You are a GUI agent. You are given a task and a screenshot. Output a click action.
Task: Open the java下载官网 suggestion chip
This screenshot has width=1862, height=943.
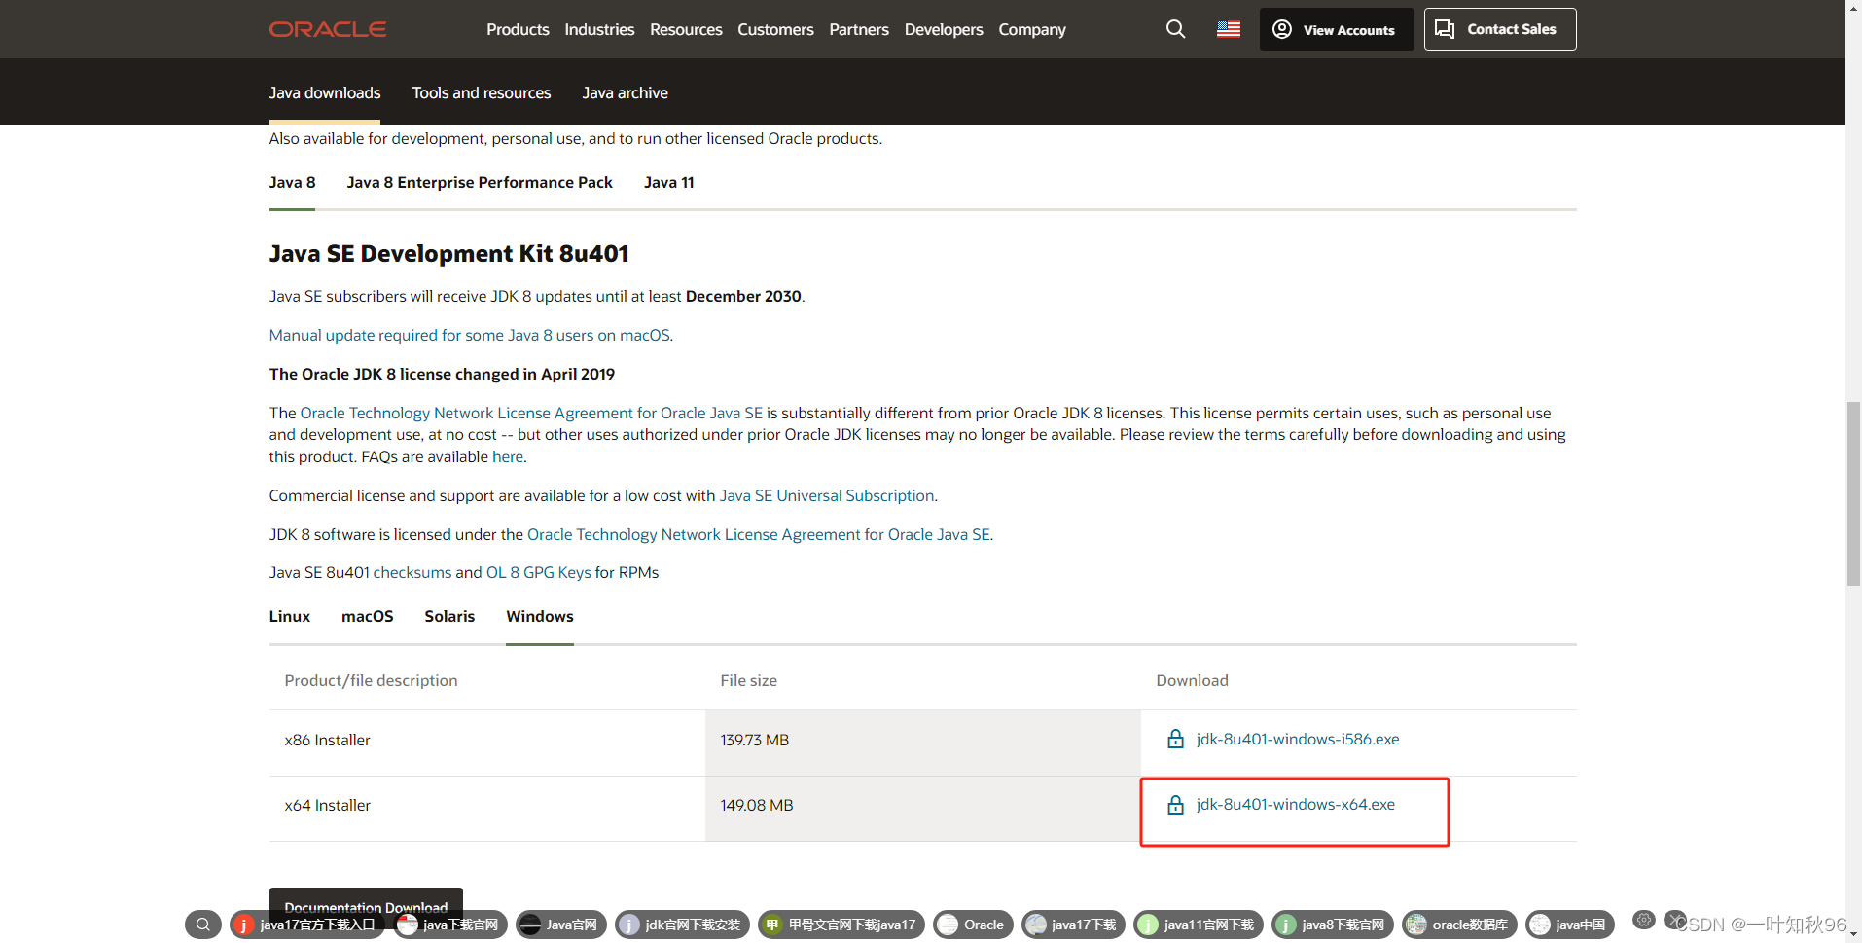pyautogui.click(x=450, y=925)
